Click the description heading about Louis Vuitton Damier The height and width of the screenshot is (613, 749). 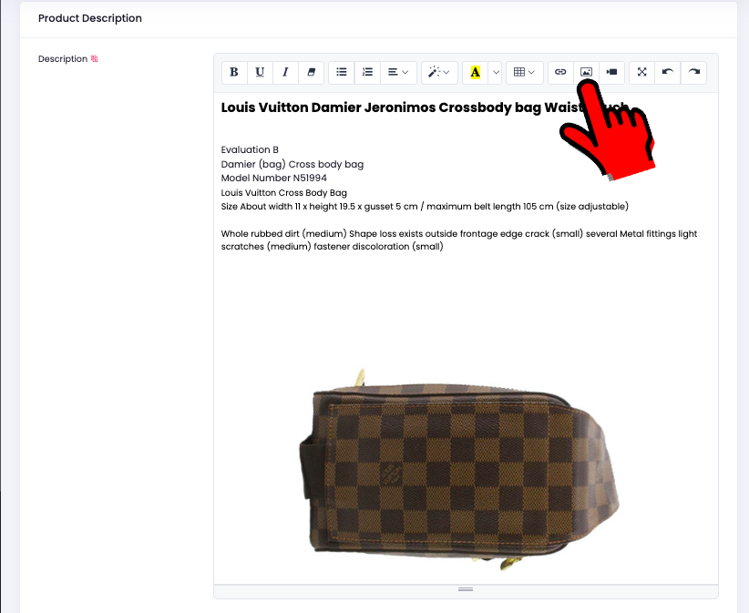(x=425, y=107)
